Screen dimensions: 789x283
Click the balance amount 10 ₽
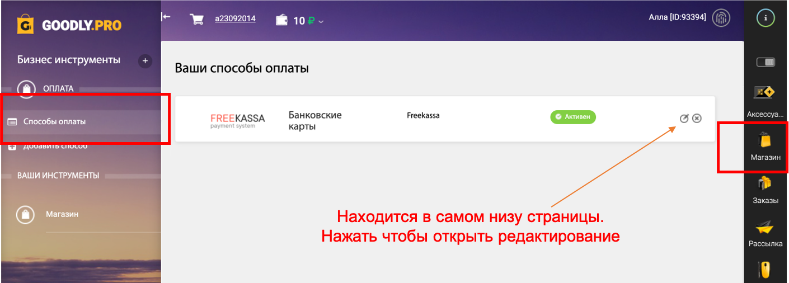pos(304,21)
